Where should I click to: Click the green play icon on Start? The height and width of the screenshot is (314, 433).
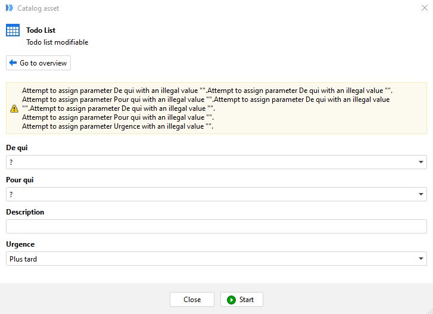(x=231, y=300)
